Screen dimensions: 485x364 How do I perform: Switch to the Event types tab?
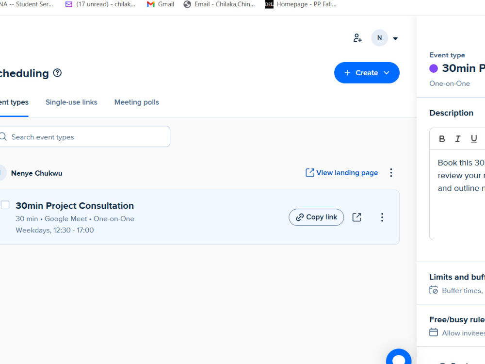[14, 102]
